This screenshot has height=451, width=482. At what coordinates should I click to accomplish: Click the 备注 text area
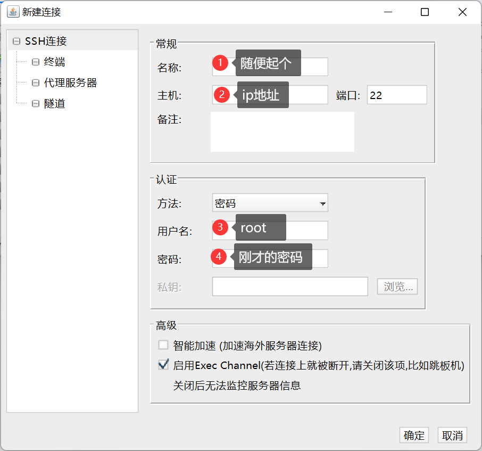pos(282,132)
